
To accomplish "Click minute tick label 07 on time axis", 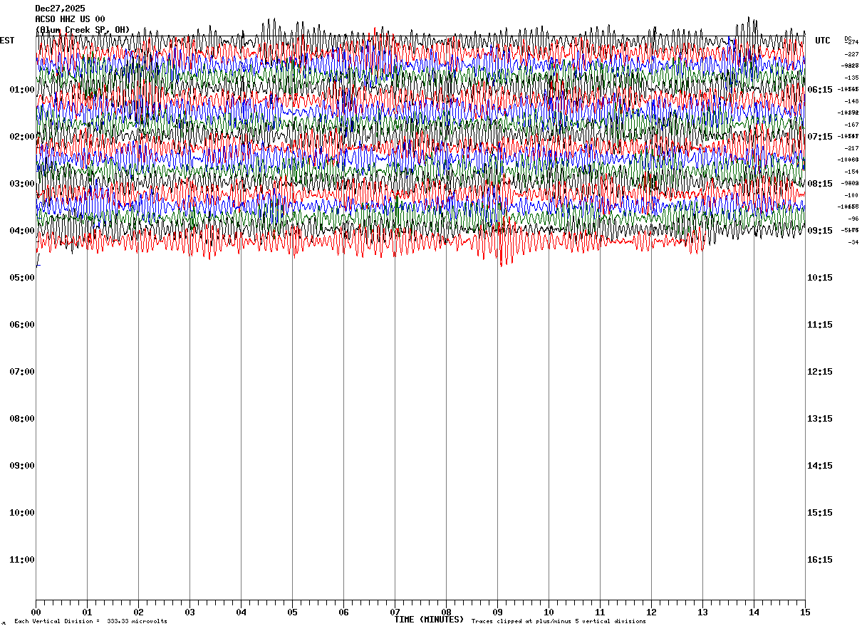I will (x=395, y=612).
